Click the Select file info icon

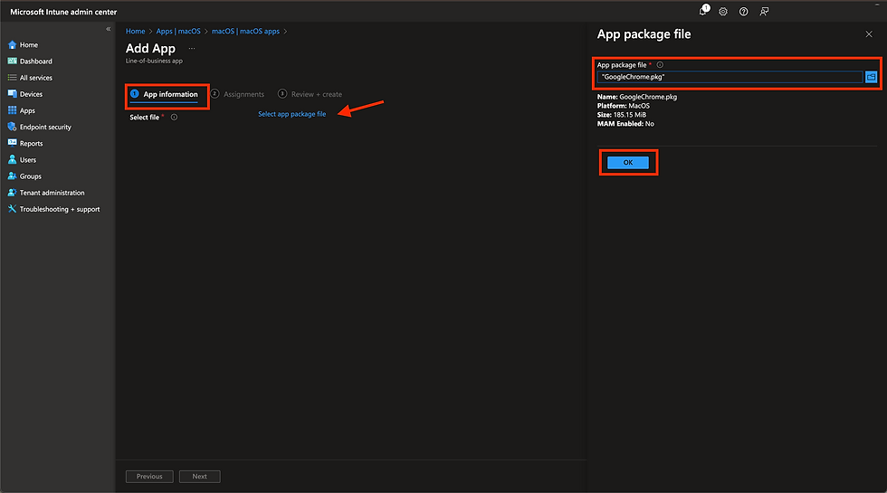174,118
